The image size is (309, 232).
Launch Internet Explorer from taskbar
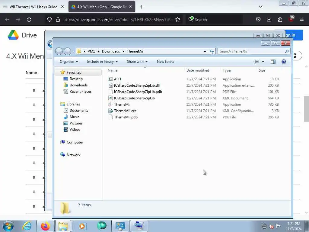coord(27,226)
